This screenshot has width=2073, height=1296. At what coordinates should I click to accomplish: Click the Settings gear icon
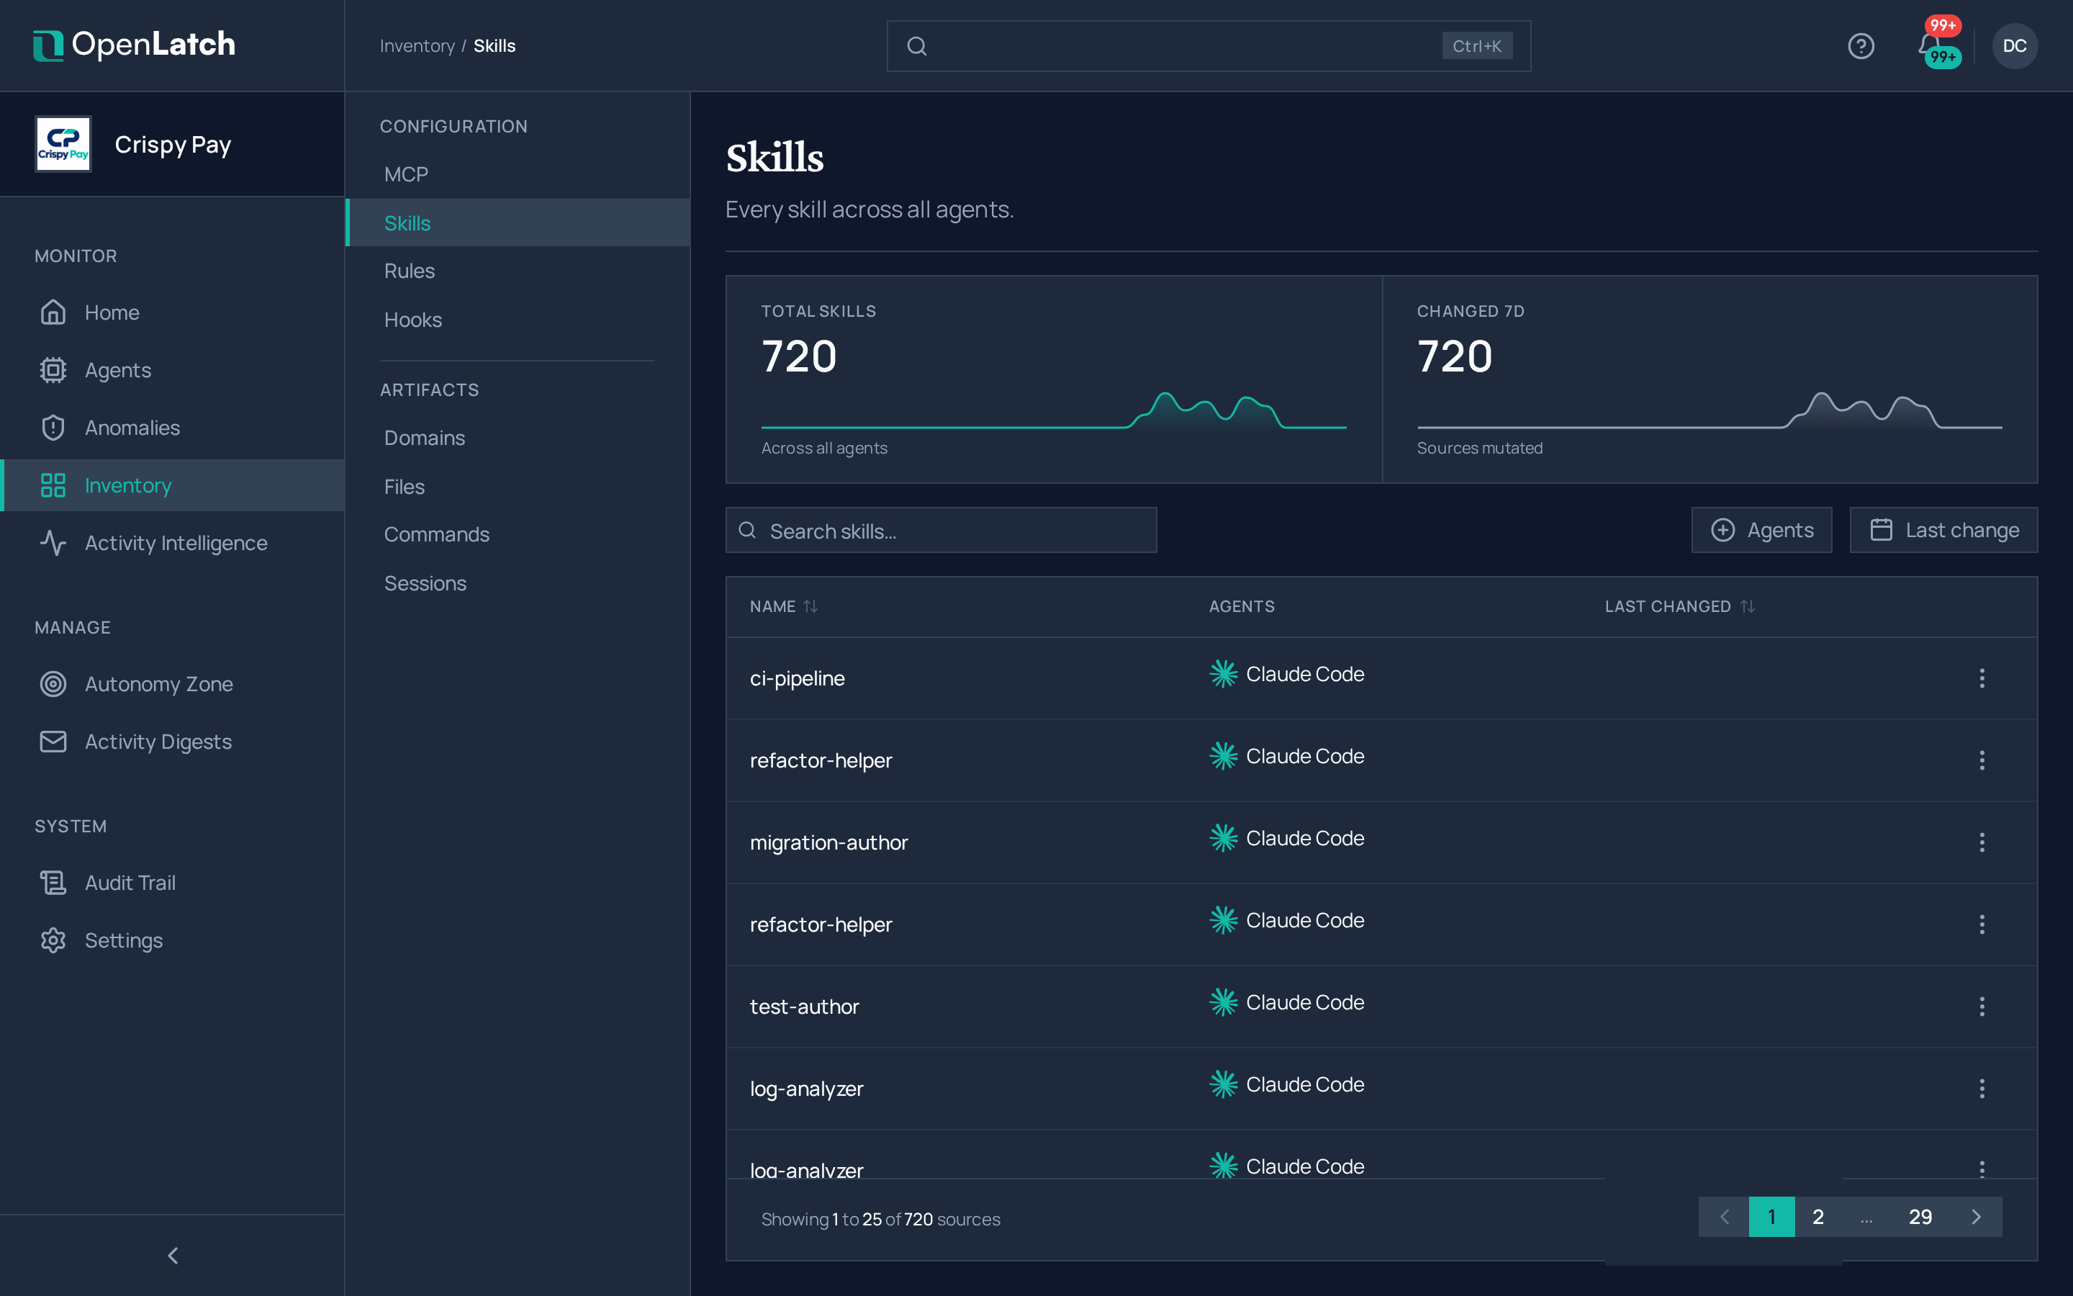[x=53, y=940]
